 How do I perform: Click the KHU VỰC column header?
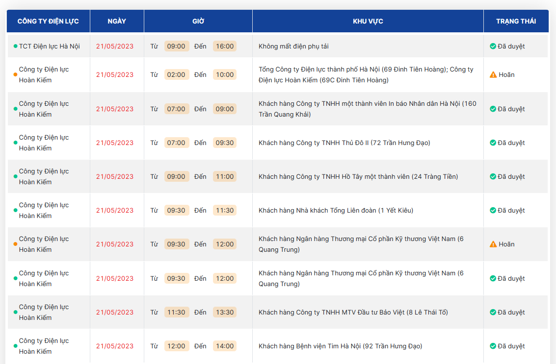coord(368,21)
